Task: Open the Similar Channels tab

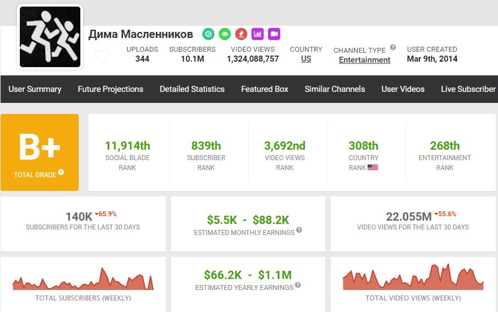Action: tap(335, 89)
